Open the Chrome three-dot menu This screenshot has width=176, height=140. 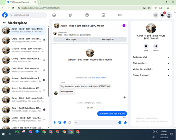coord(173,8)
